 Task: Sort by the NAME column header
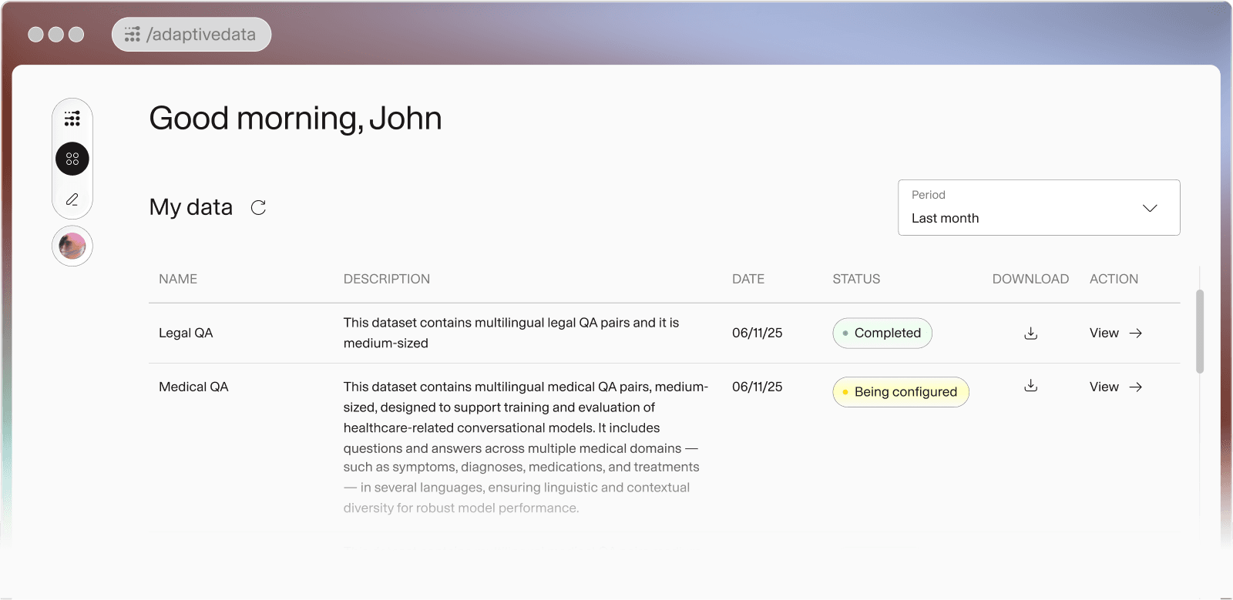pyautogui.click(x=178, y=279)
